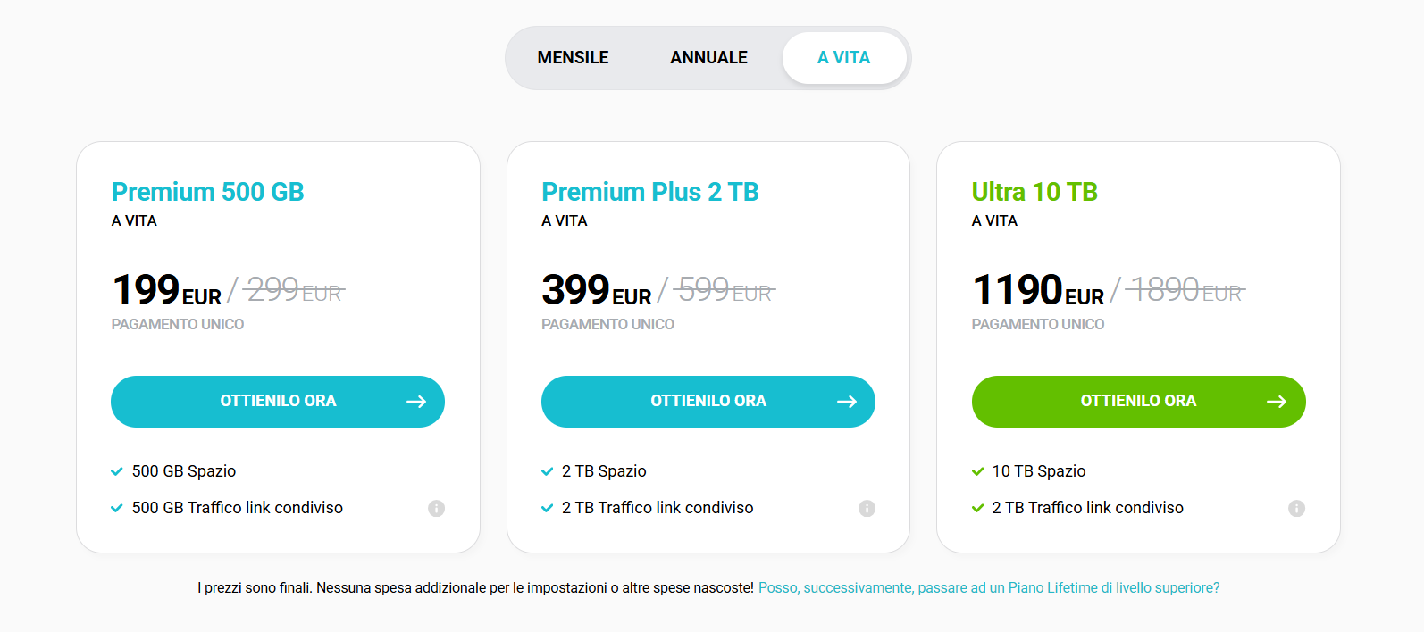Click checkmark next to 500 GB Spazio
The height and width of the screenshot is (632, 1424).
click(x=116, y=471)
